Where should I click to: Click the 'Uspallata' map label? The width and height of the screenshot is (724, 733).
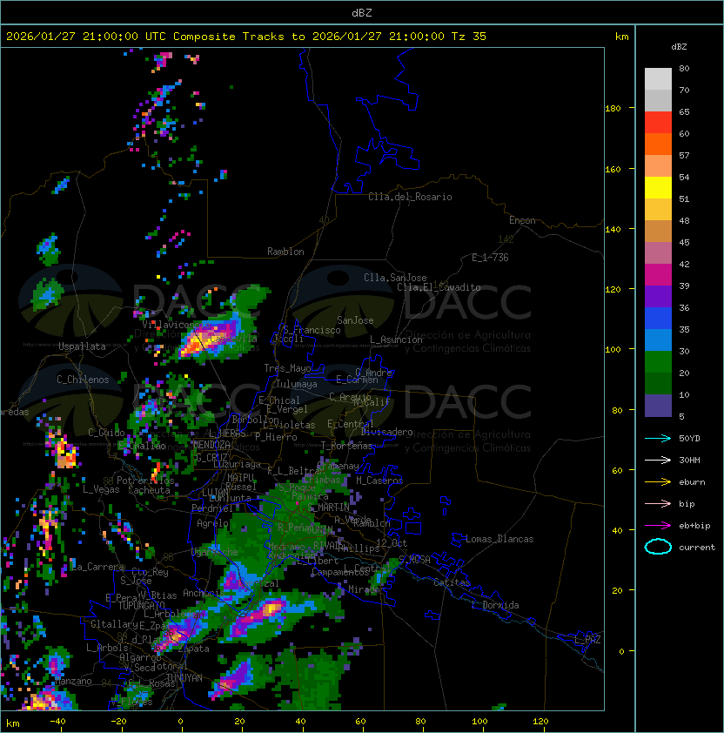82,346
